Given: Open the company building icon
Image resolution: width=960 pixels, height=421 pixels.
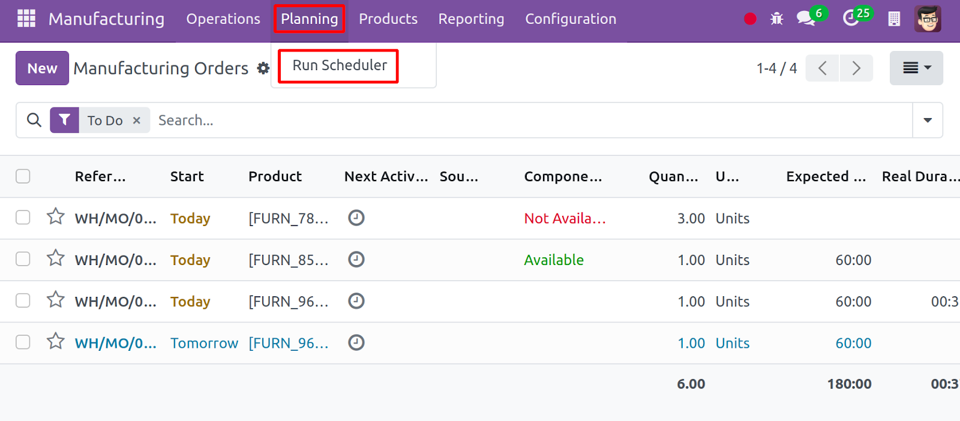Looking at the screenshot, I should pos(894,19).
